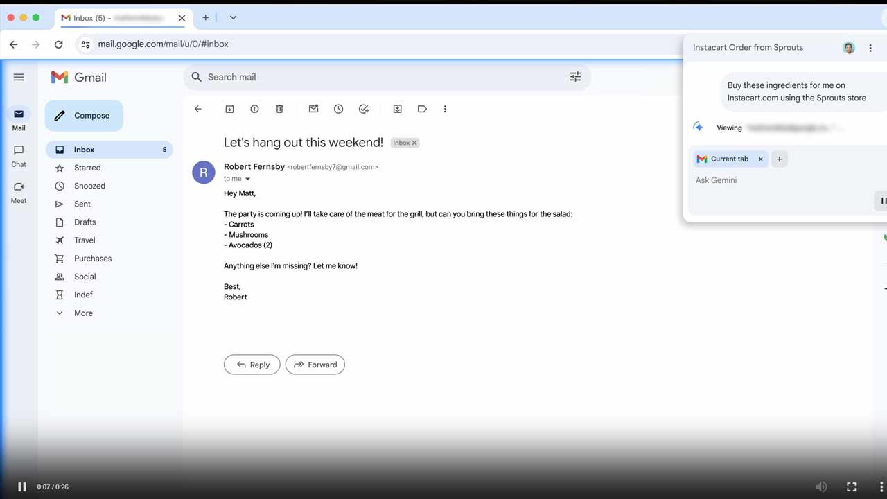Click sender name Robert Fernsby
The width and height of the screenshot is (887, 499).
point(254,166)
